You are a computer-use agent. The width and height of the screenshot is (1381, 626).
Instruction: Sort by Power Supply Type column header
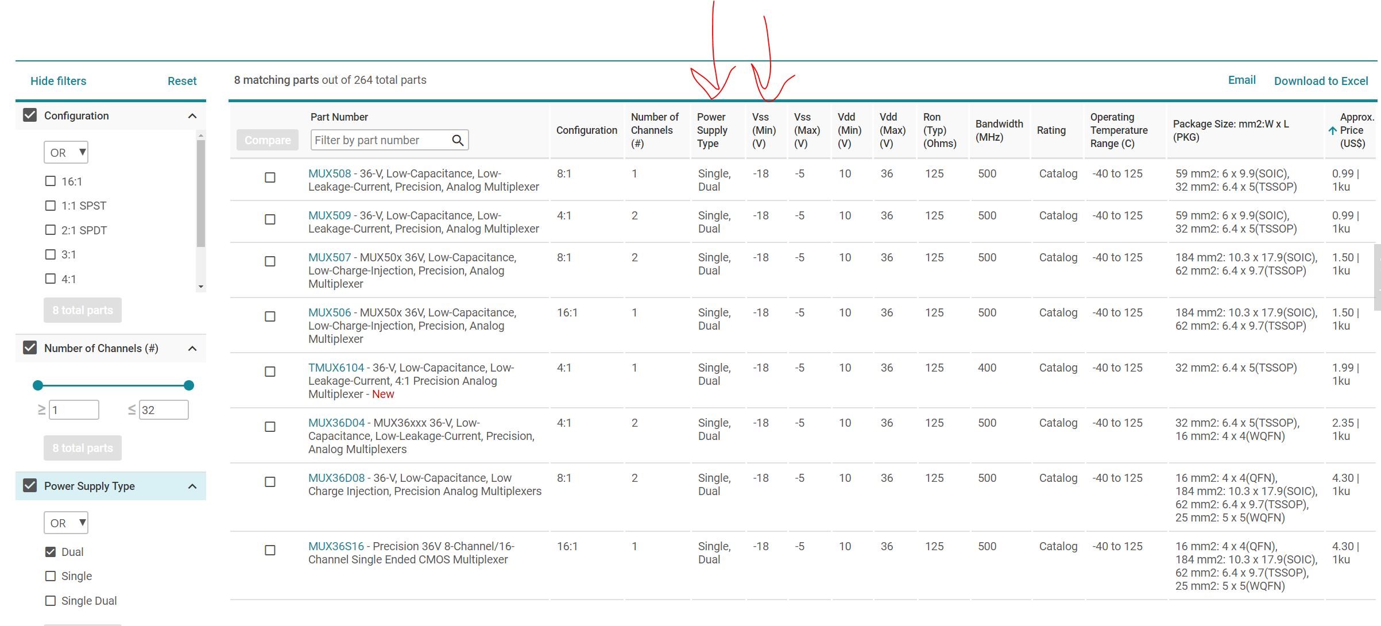(712, 130)
